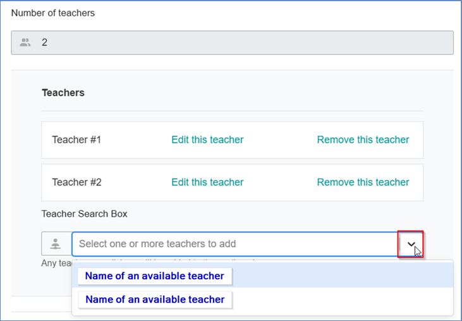The image size is (462, 321).
Task: Expand the teacher search dropdown arrow
Action: (x=411, y=244)
